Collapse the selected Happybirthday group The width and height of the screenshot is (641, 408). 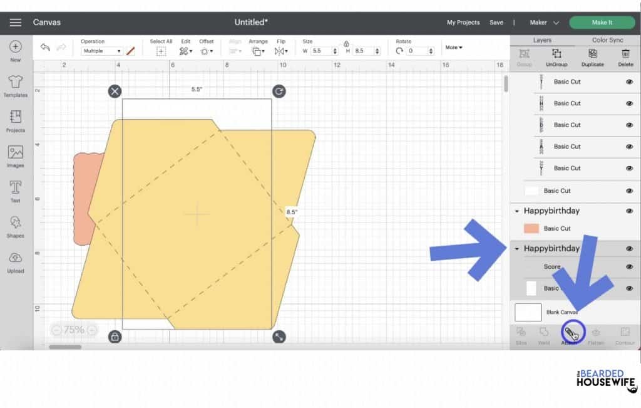pos(516,249)
